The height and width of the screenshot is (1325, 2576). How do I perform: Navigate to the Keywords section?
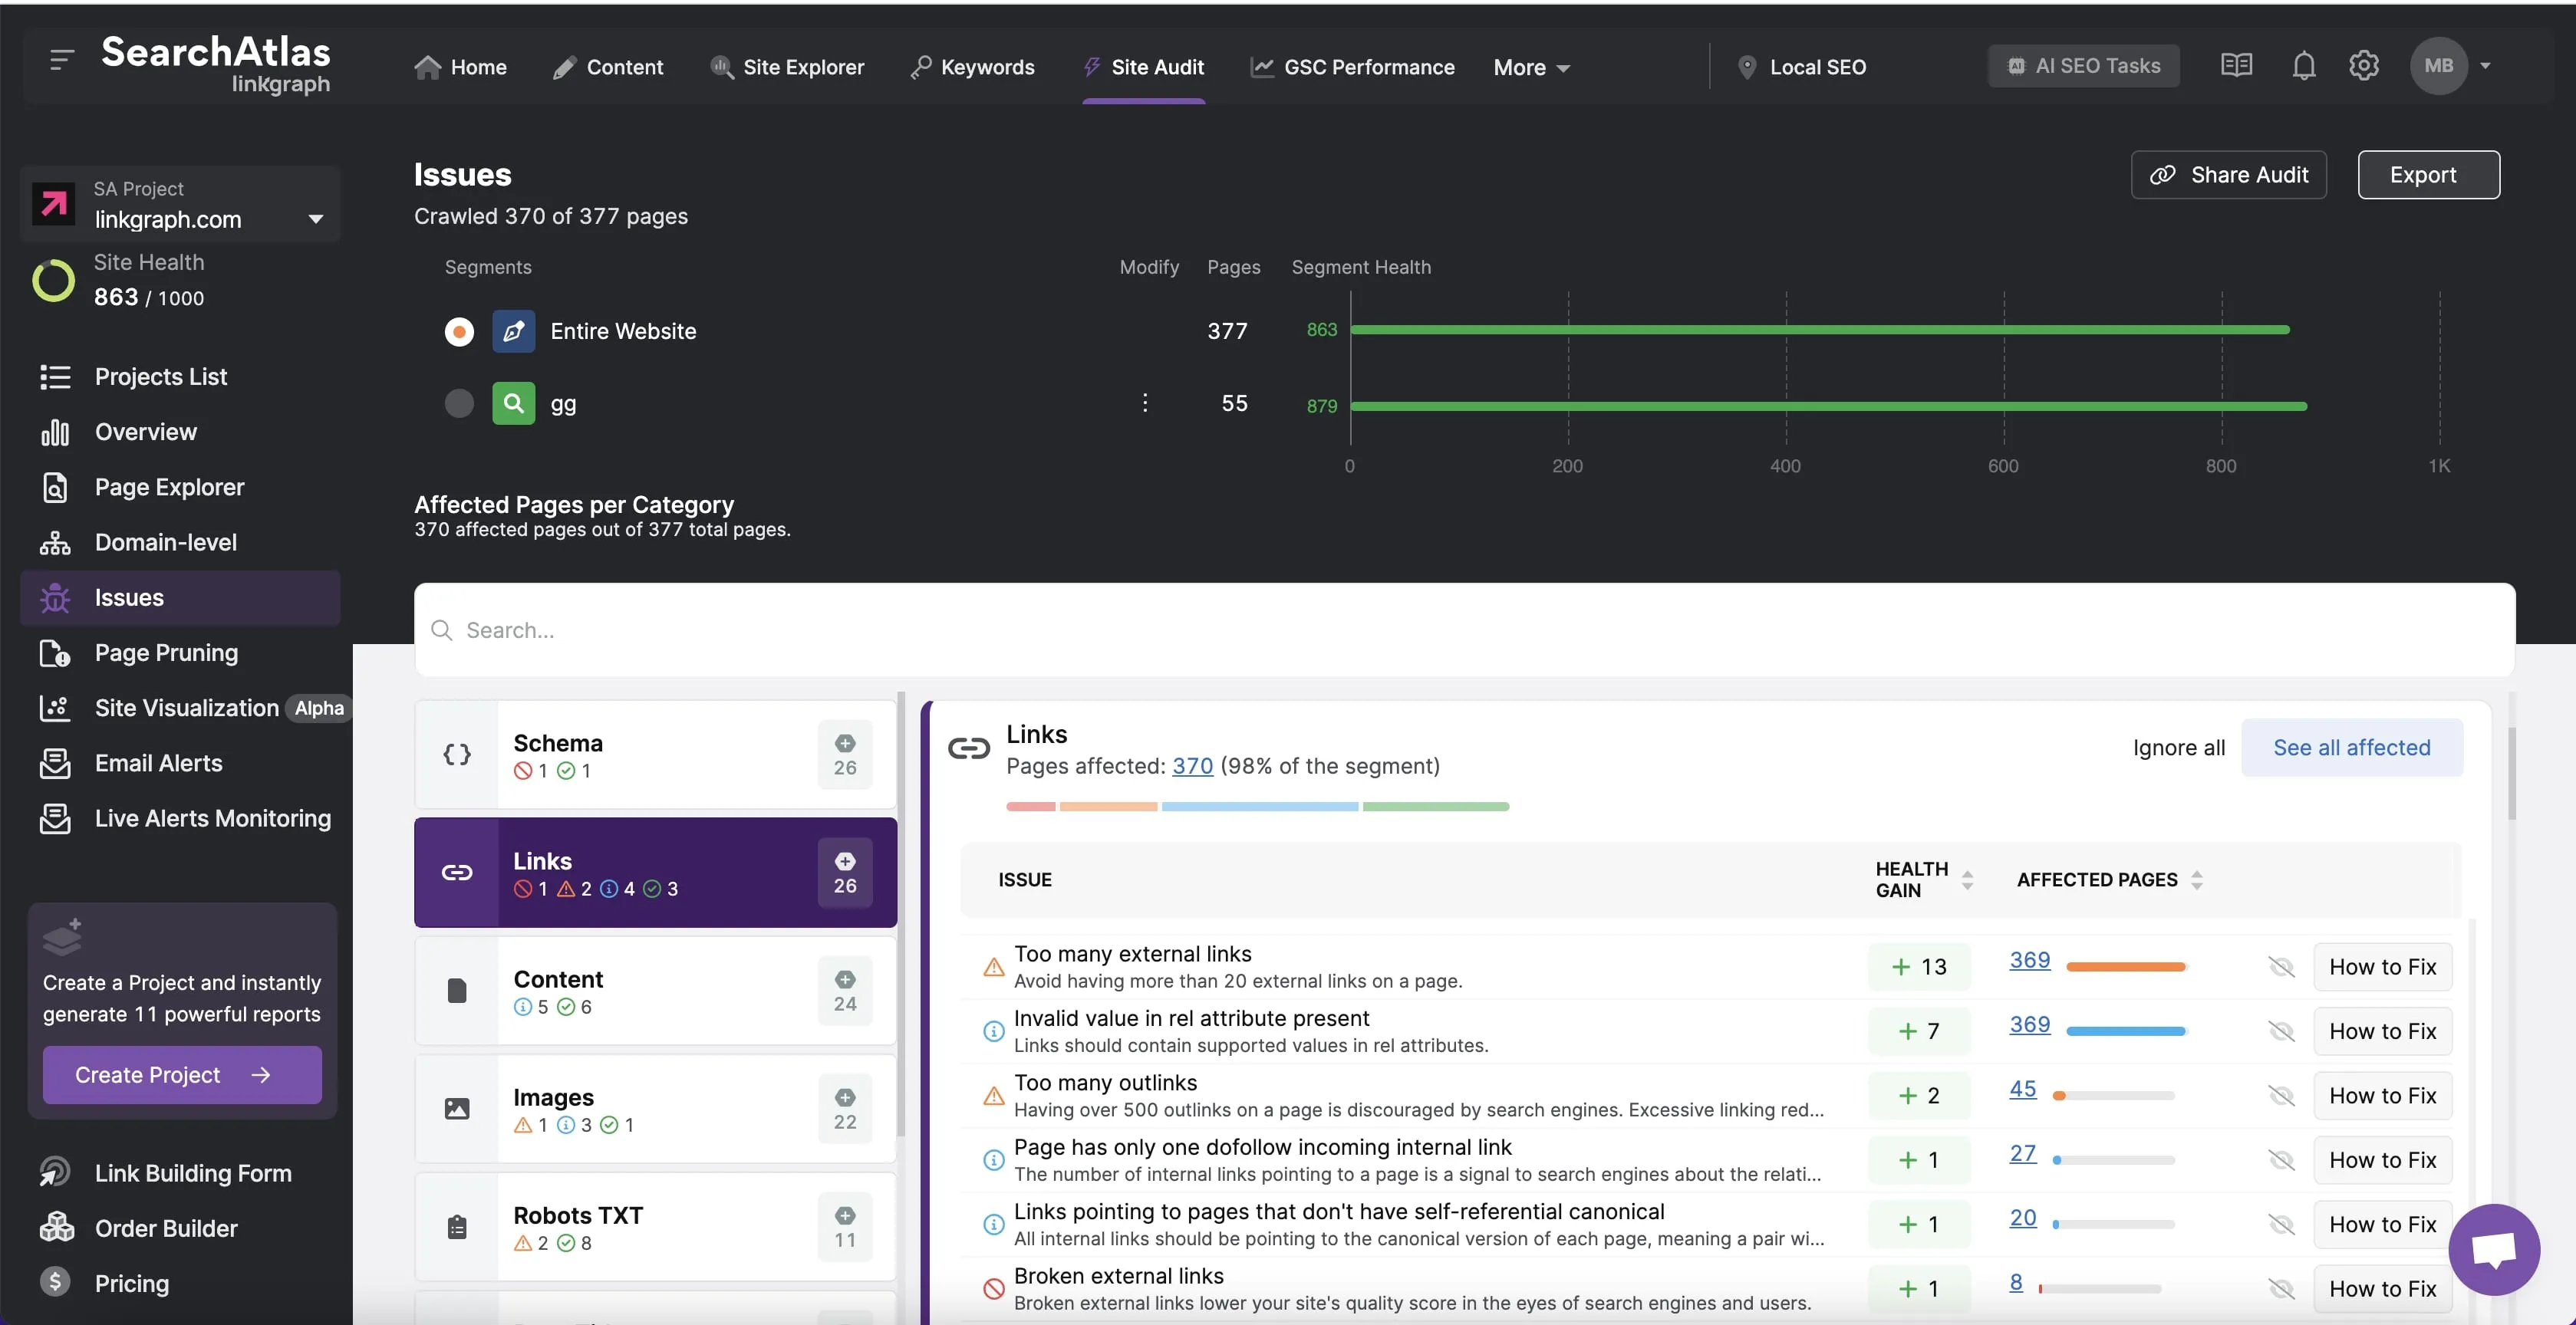pos(972,67)
